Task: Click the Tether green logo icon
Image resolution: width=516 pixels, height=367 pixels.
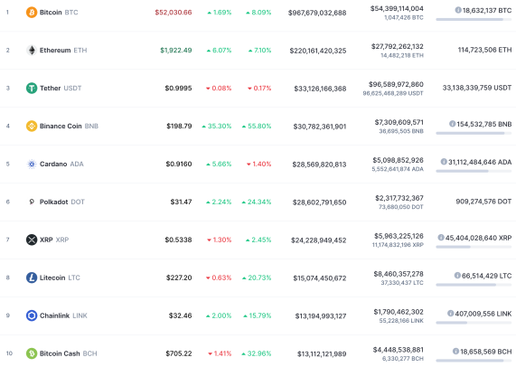Action: pyautogui.click(x=32, y=89)
